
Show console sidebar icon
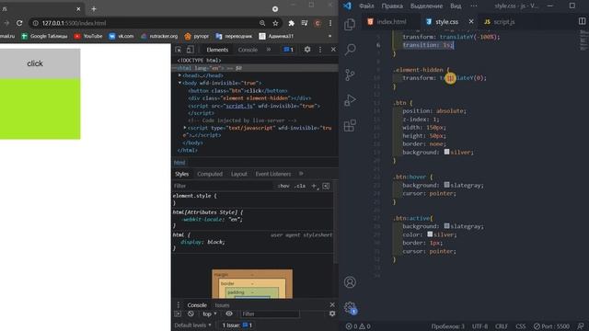click(x=178, y=314)
